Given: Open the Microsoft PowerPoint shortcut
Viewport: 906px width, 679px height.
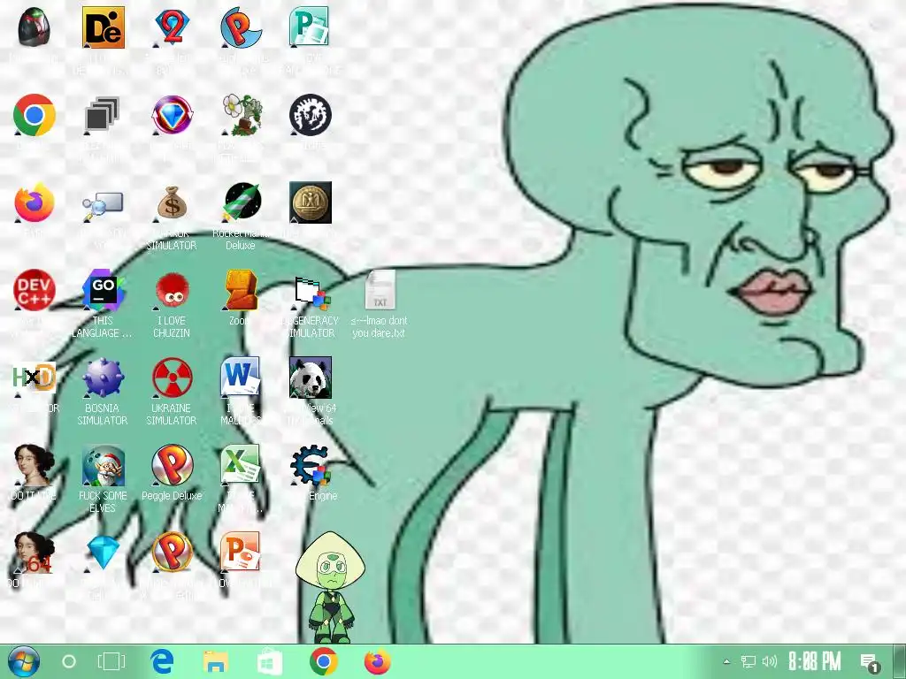Looking at the screenshot, I should 241,553.
